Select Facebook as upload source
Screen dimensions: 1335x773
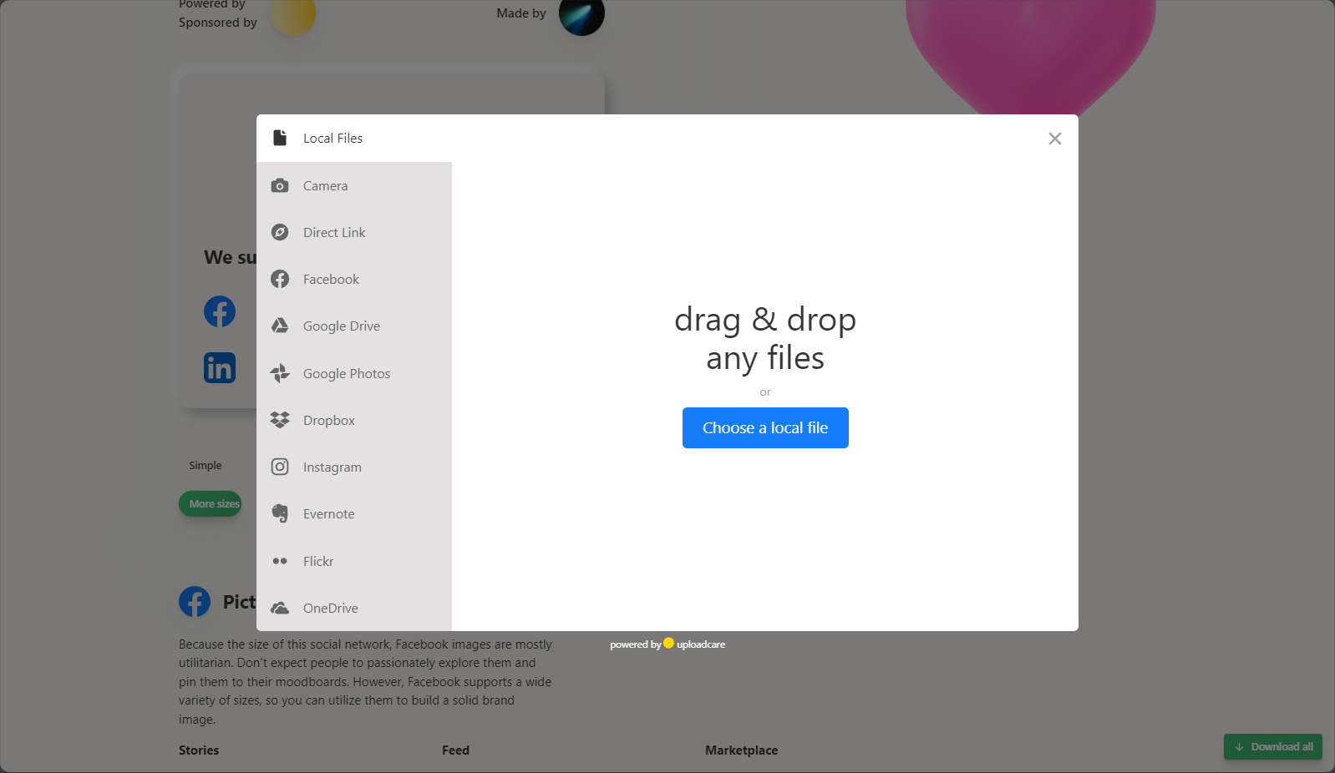354,279
